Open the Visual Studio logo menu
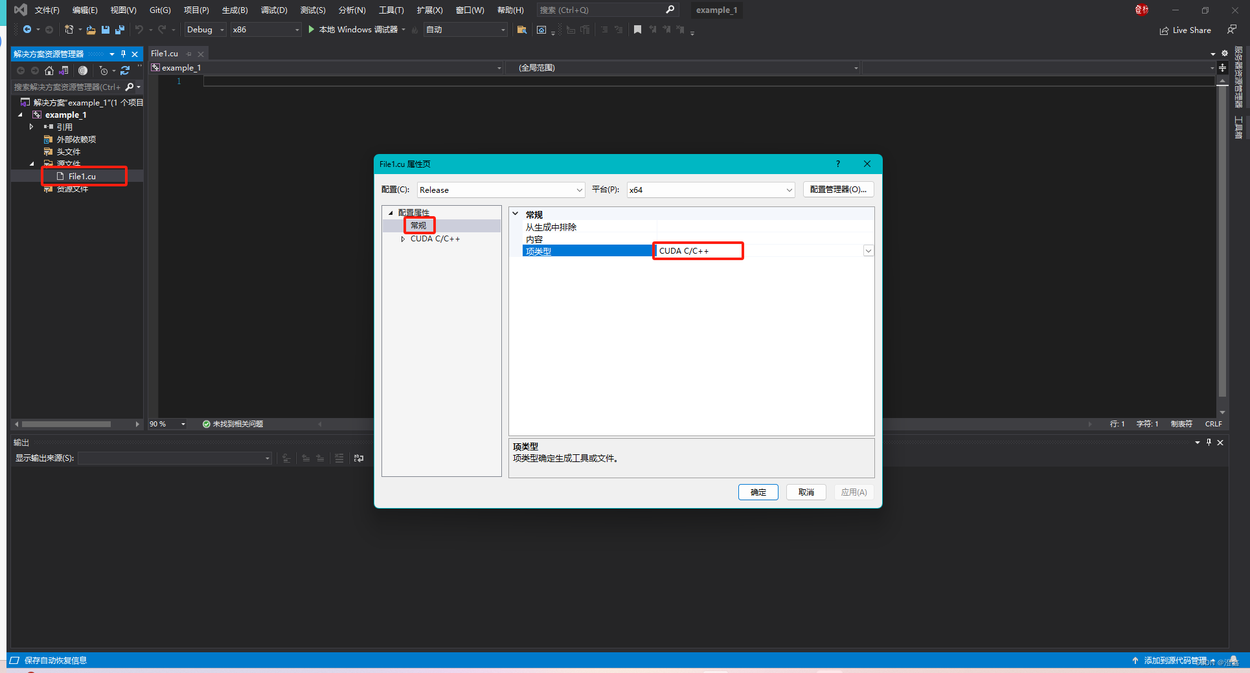Screen dimensions: 1250x673 [20, 10]
